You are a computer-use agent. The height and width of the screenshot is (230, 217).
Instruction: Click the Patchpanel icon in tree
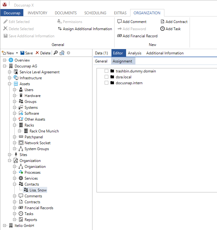click(21, 137)
